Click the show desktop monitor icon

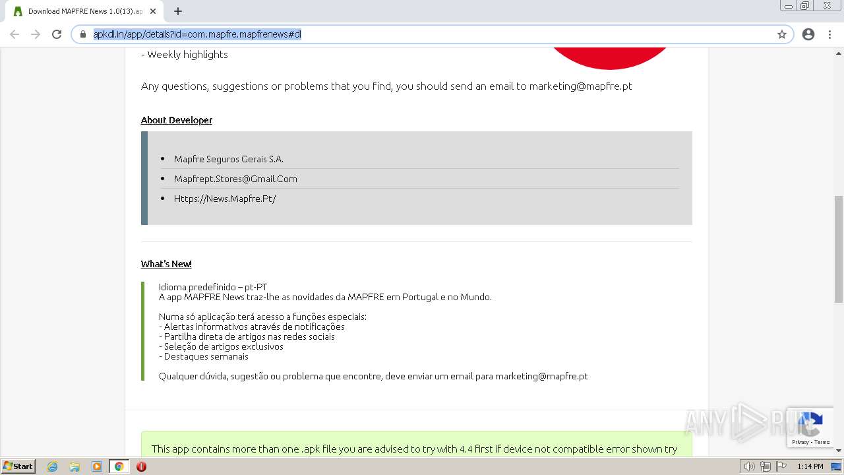837,466
